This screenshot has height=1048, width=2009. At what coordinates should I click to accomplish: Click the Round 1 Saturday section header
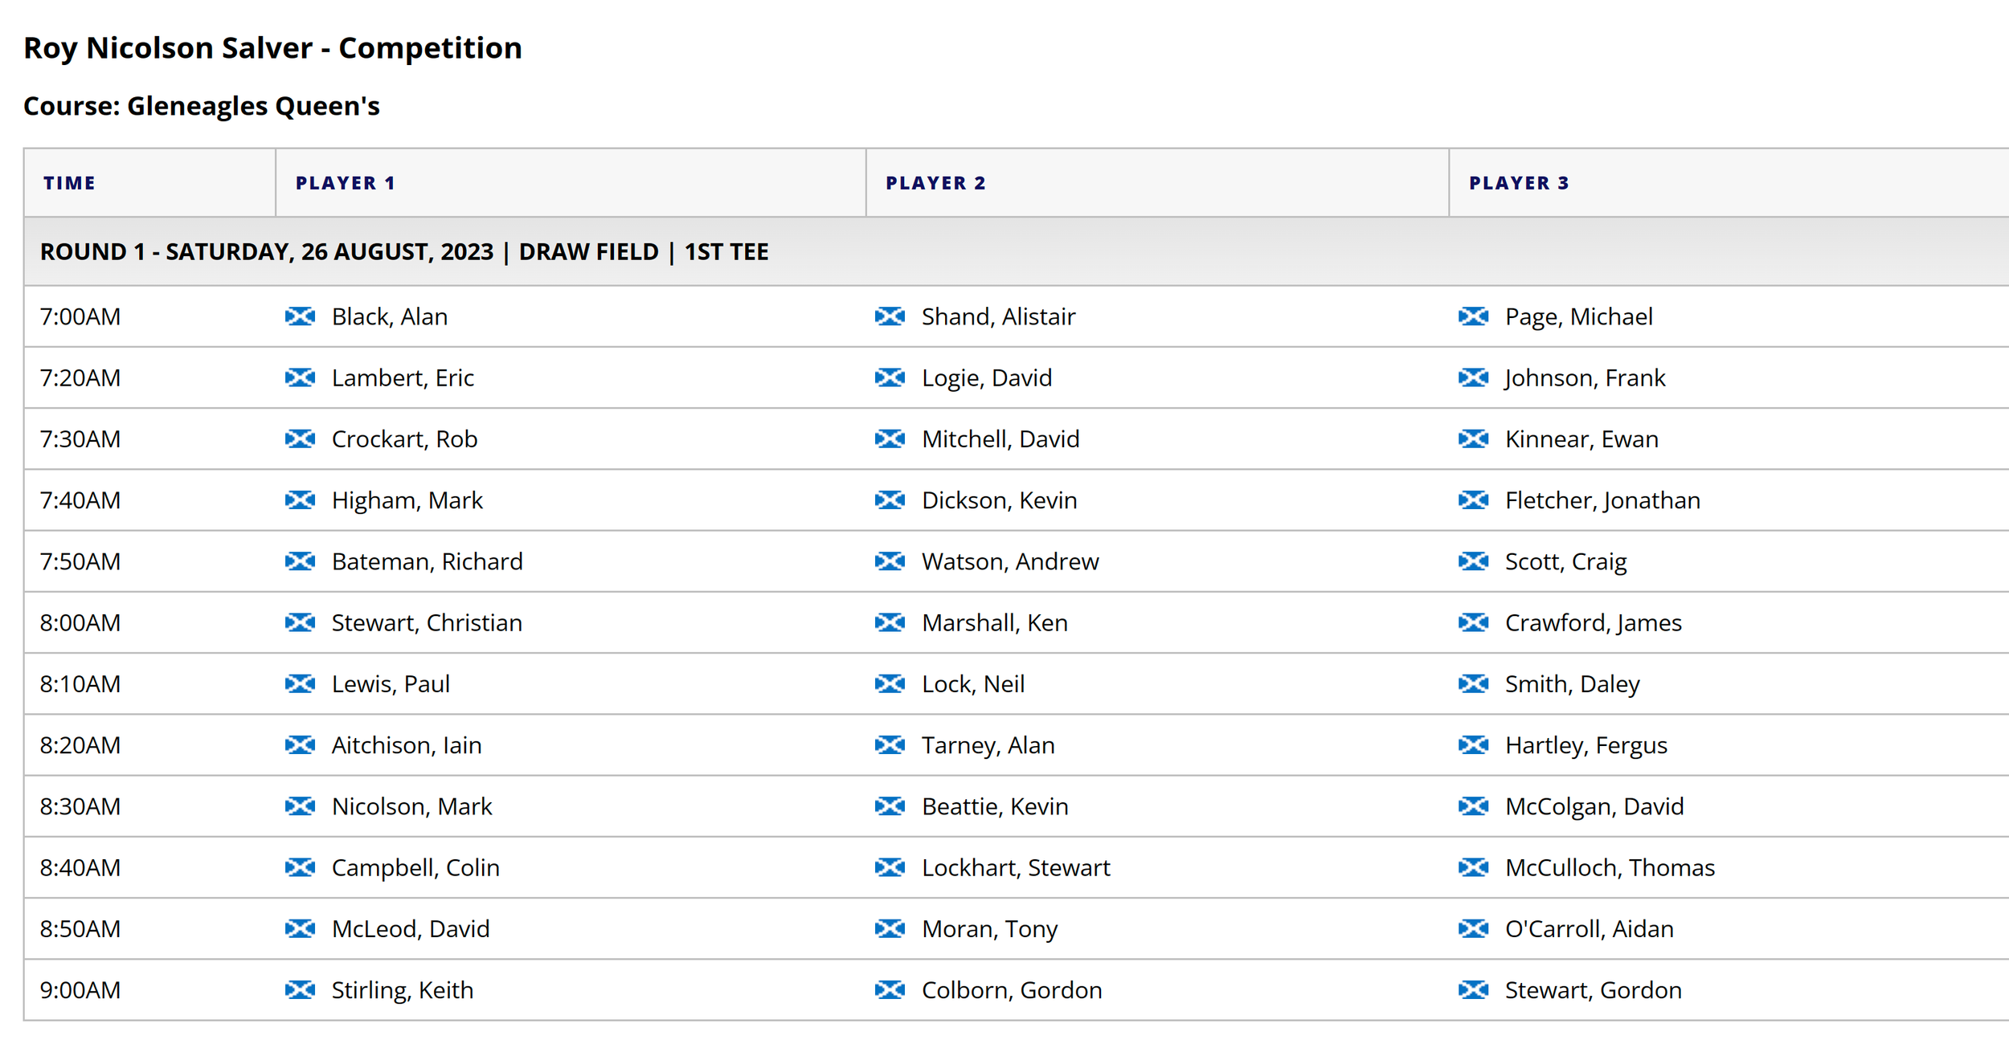pos(404,252)
